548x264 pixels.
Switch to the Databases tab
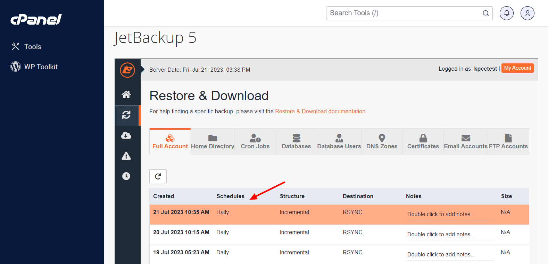click(296, 142)
